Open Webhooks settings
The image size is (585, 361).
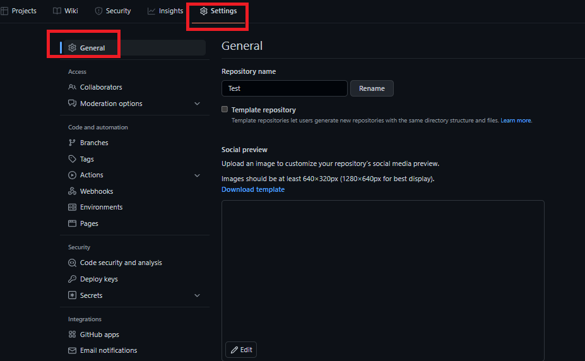(x=134, y=191)
